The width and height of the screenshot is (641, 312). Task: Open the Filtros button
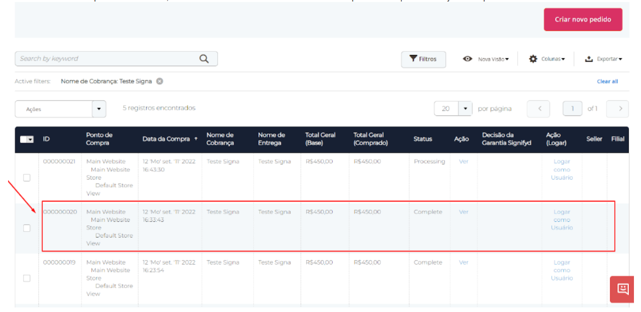coord(423,59)
